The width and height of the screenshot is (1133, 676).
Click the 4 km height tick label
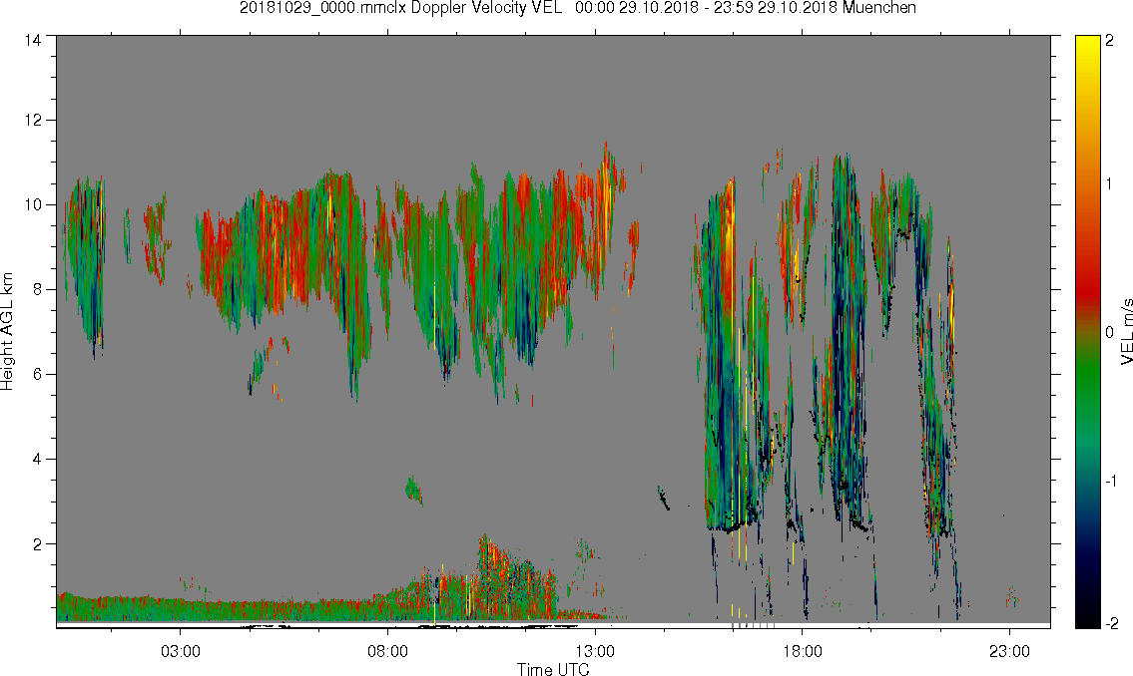click(x=36, y=460)
